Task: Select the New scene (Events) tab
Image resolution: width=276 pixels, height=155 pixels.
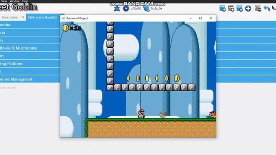Action: [x=42, y=17]
